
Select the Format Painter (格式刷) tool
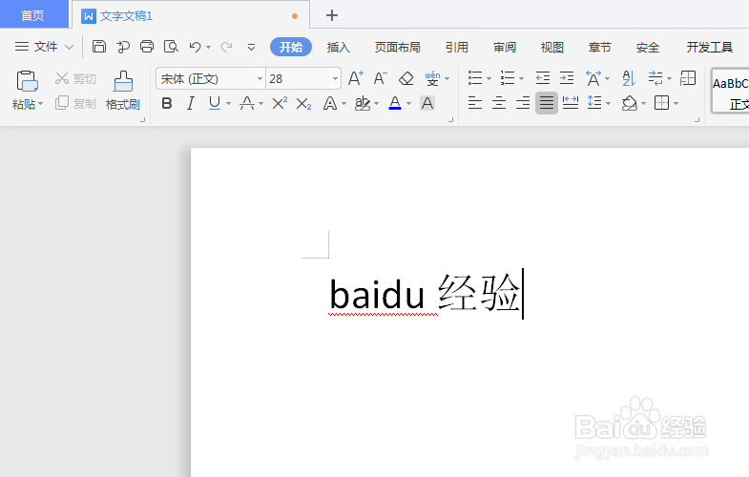123,91
